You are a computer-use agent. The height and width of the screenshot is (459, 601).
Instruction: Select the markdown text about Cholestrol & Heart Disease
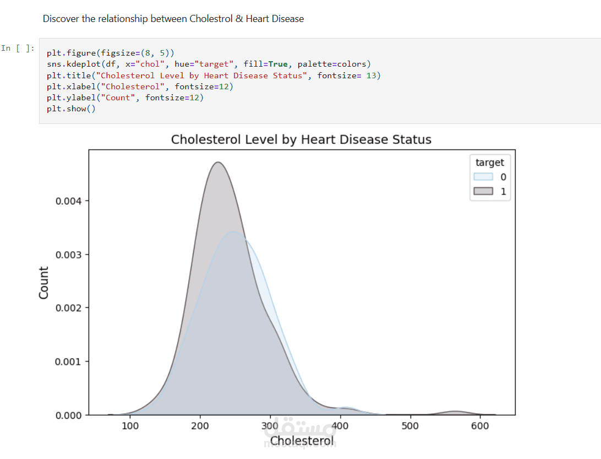pyautogui.click(x=173, y=19)
